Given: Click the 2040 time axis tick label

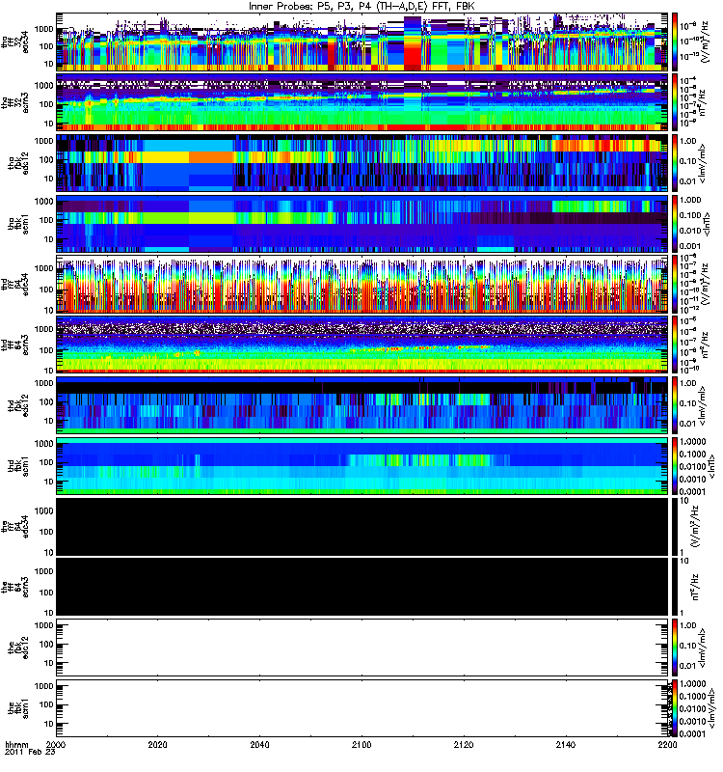Looking at the screenshot, I should [259, 745].
